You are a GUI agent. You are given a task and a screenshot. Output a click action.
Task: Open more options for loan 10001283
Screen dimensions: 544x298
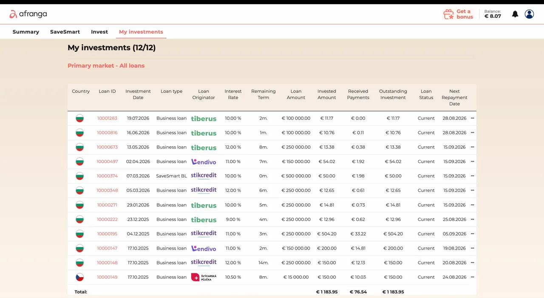pos(472,118)
